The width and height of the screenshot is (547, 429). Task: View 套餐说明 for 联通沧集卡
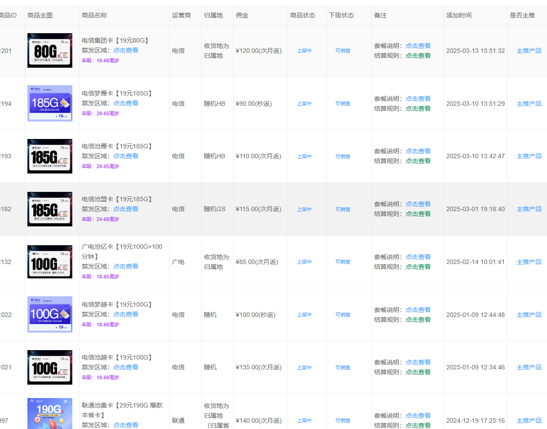(x=418, y=416)
